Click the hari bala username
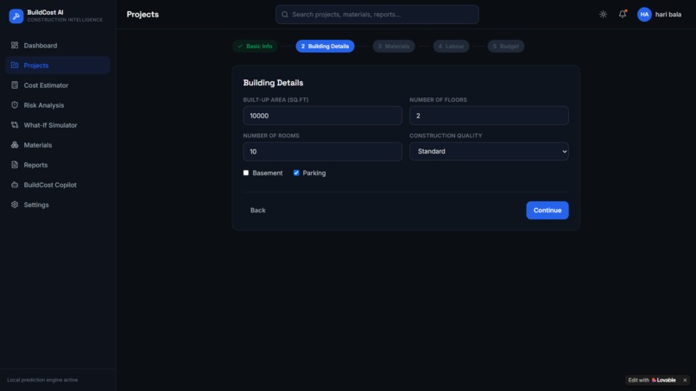 click(668, 14)
